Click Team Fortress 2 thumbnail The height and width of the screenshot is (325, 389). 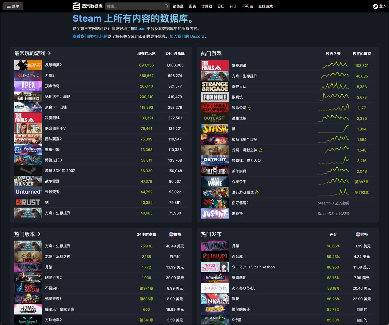28,139
